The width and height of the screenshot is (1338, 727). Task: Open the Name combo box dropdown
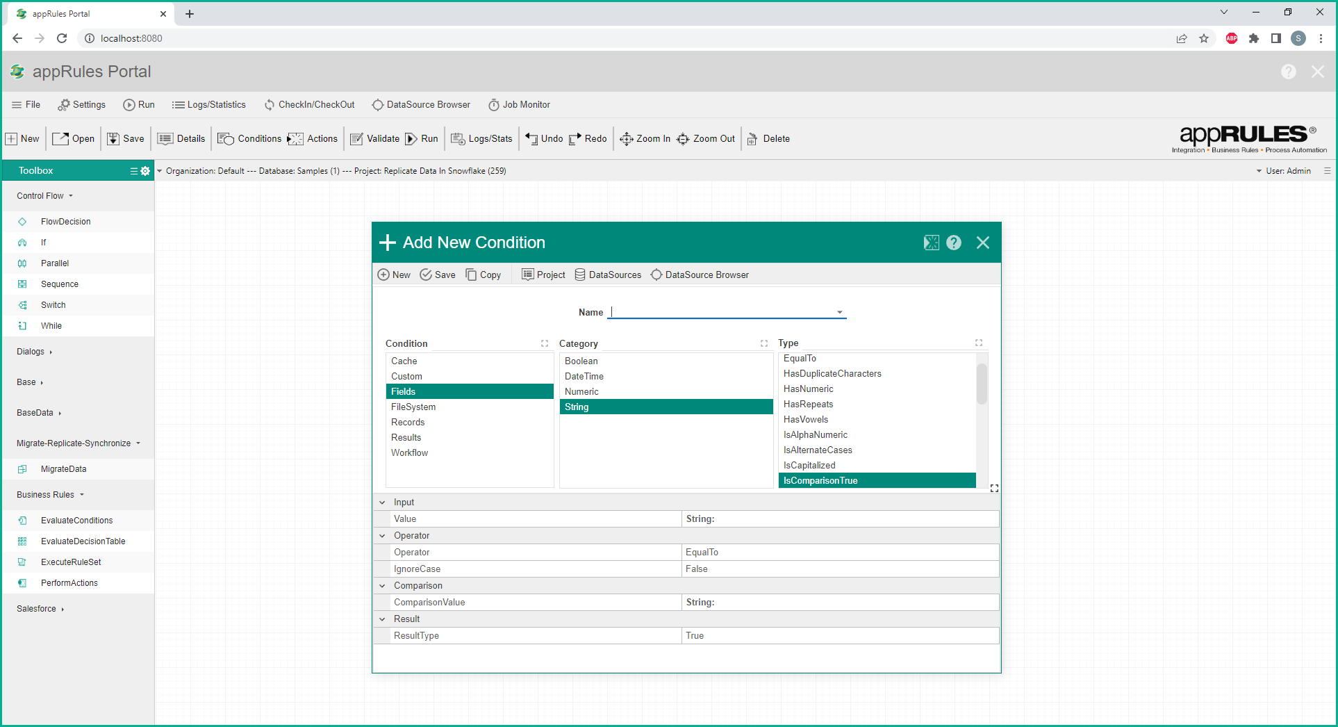point(840,313)
